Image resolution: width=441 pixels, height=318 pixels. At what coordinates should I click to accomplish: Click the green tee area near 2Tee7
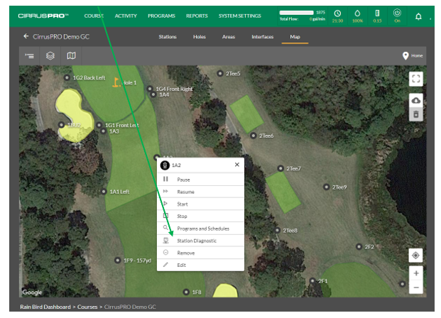[283, 192]
